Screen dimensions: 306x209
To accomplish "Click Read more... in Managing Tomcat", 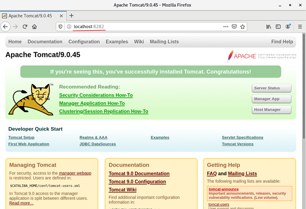I will tap(21, 203).
